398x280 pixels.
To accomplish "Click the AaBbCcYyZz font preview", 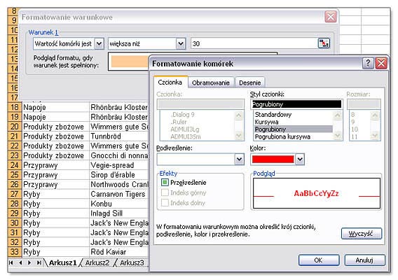I will pos(317,193).
